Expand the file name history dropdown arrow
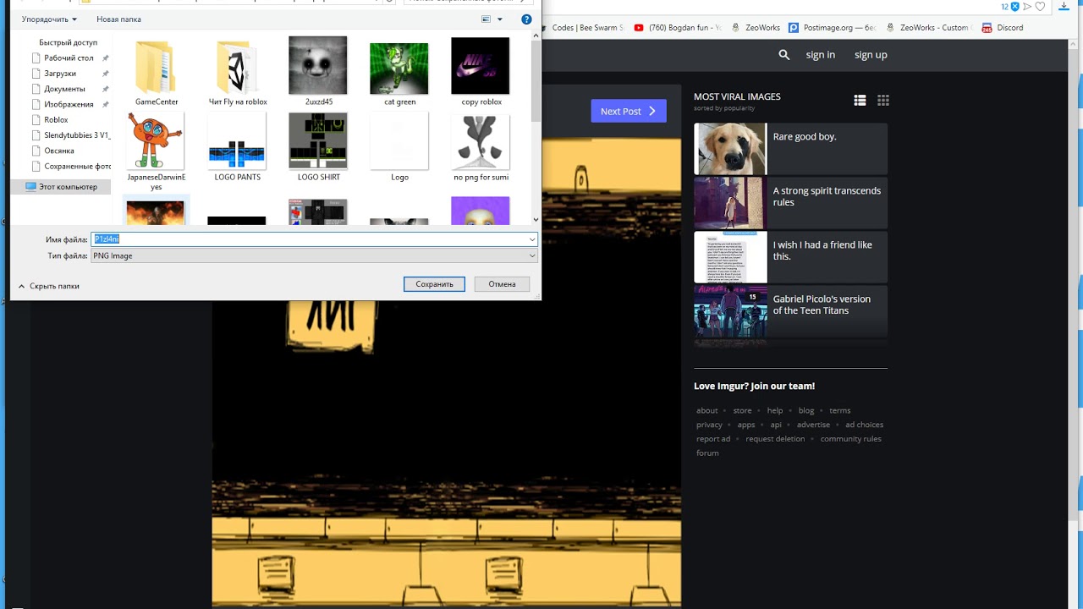Image resolution: width=1083 pixels, height=609 pixels. pos(532,239)
